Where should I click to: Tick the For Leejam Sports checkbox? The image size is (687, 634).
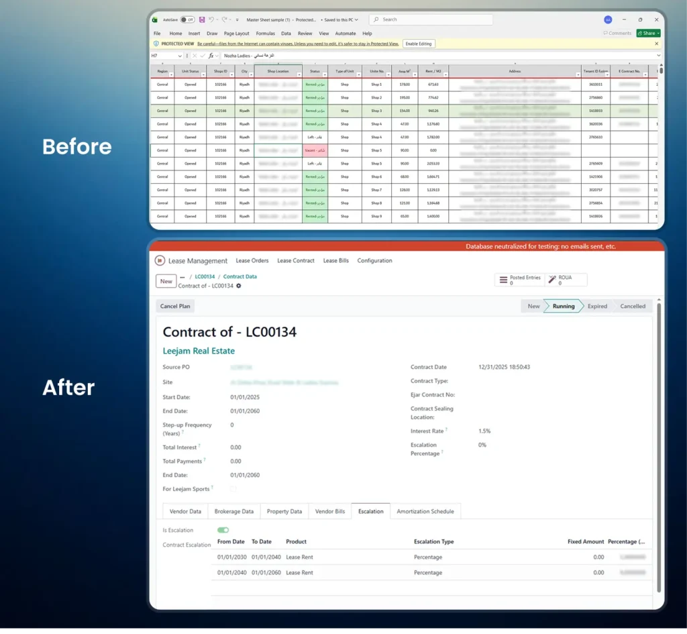tap(233, 489)
